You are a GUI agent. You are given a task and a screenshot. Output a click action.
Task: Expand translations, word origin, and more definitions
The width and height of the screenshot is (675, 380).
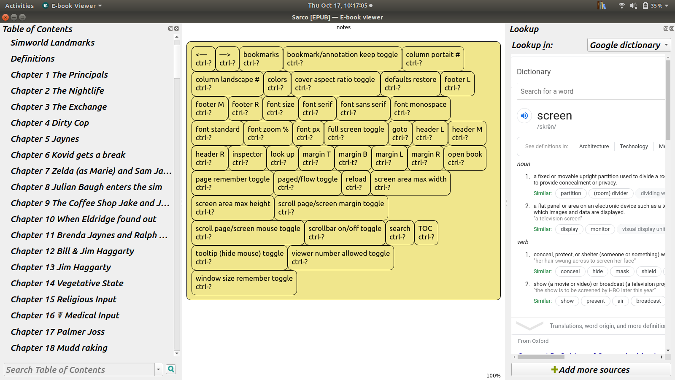tap(591, 326)
